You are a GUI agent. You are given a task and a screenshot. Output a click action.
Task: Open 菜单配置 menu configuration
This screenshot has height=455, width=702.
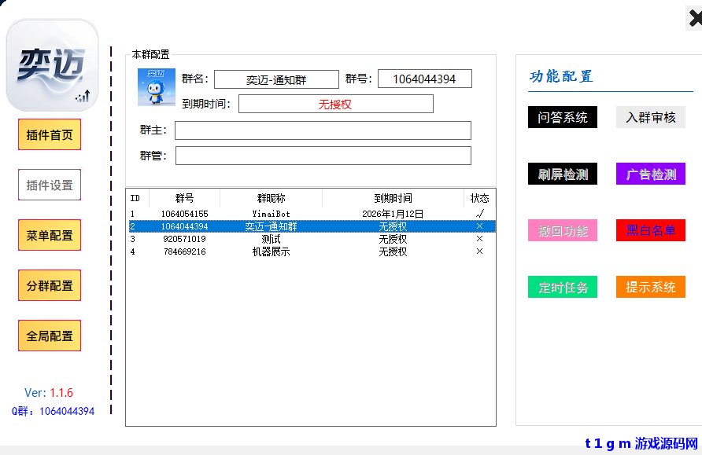tap(49, 235)
